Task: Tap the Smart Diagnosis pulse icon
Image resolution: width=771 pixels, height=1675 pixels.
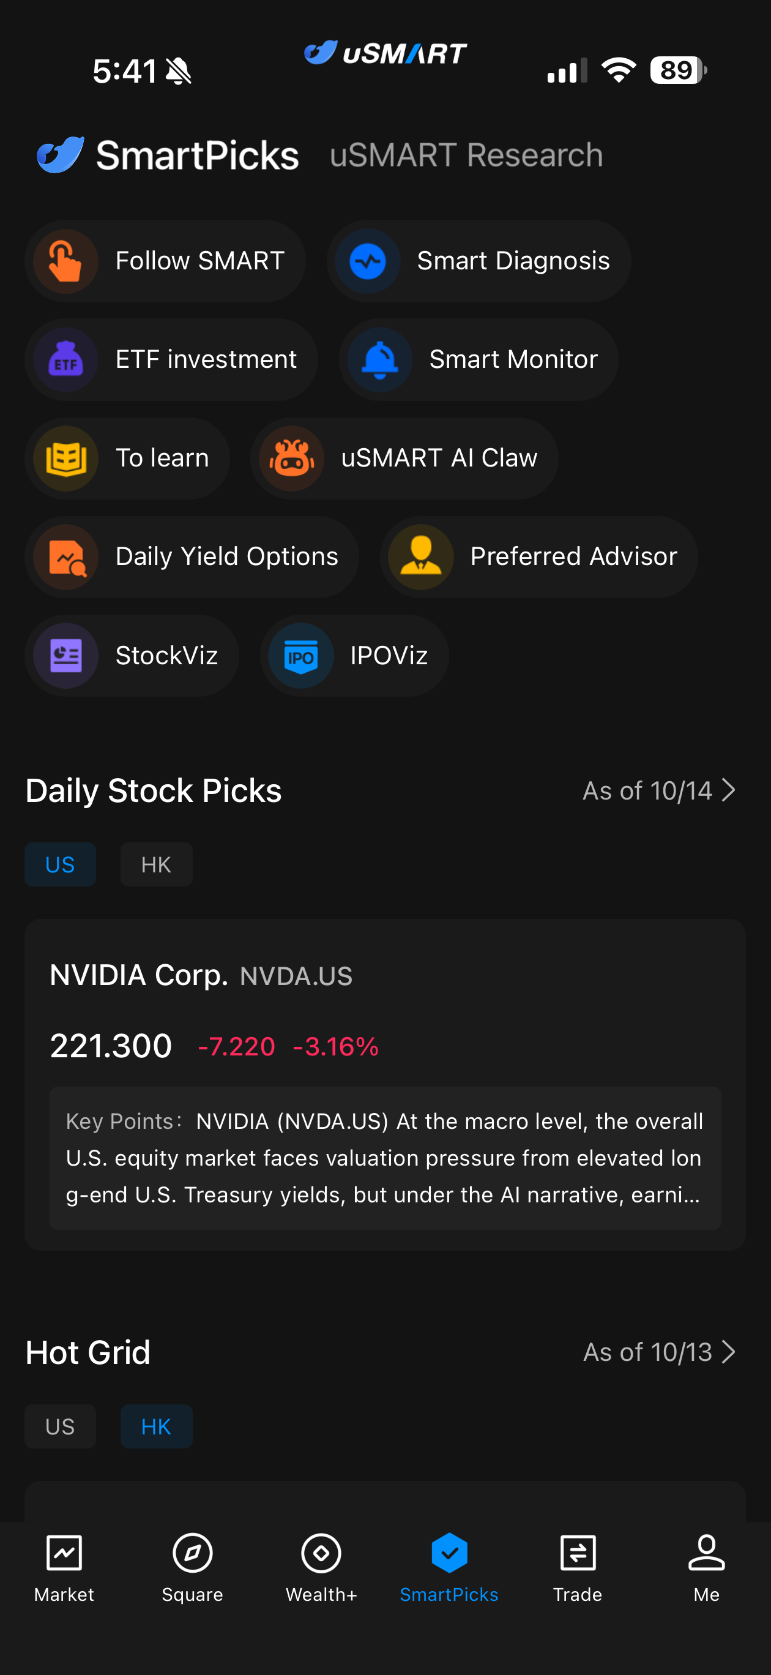Action: pyautogui.click(x=367, y=261)
